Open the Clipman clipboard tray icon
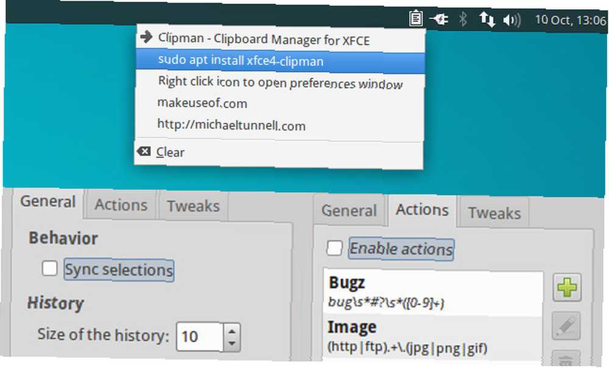The width and height of the screenshot is (609, 368). click(415, 18)
